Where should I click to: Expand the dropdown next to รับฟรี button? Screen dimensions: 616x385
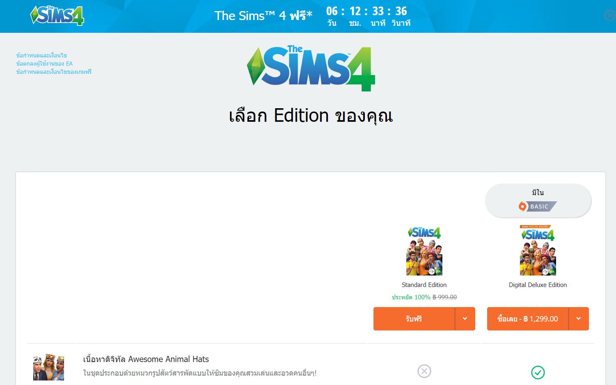(465, 319)
